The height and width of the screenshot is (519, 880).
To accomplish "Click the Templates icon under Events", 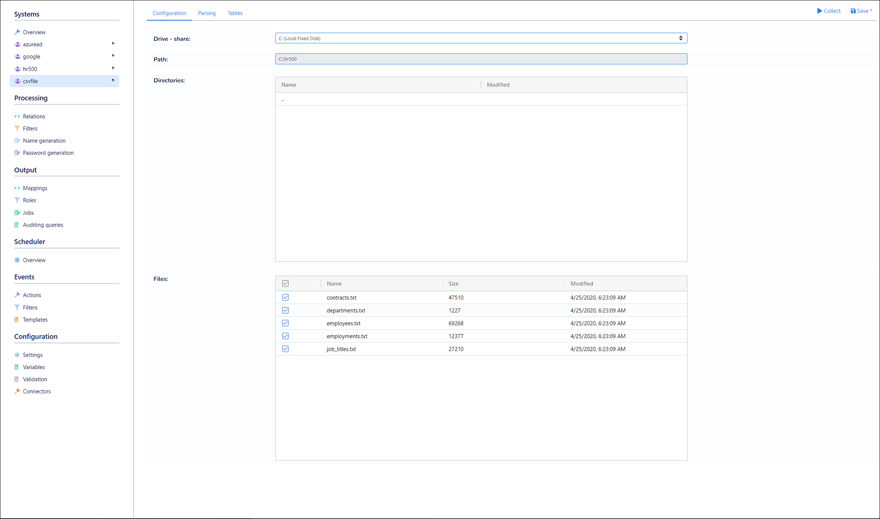I will pyautogui.click(x=17, y=320).
